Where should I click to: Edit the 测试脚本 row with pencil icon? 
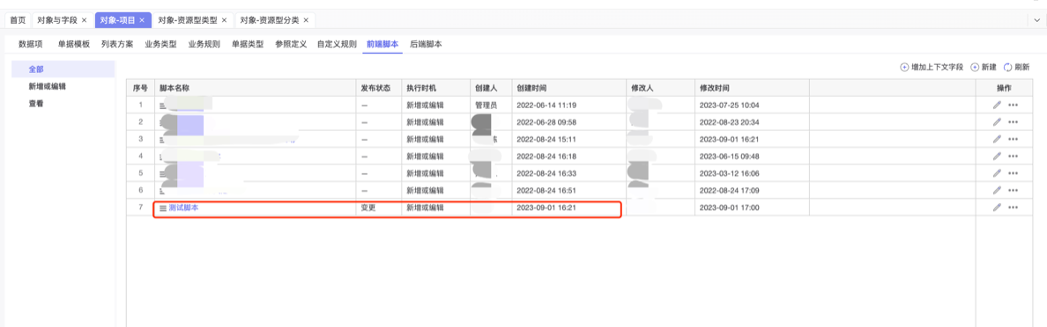tap(997, 207)
